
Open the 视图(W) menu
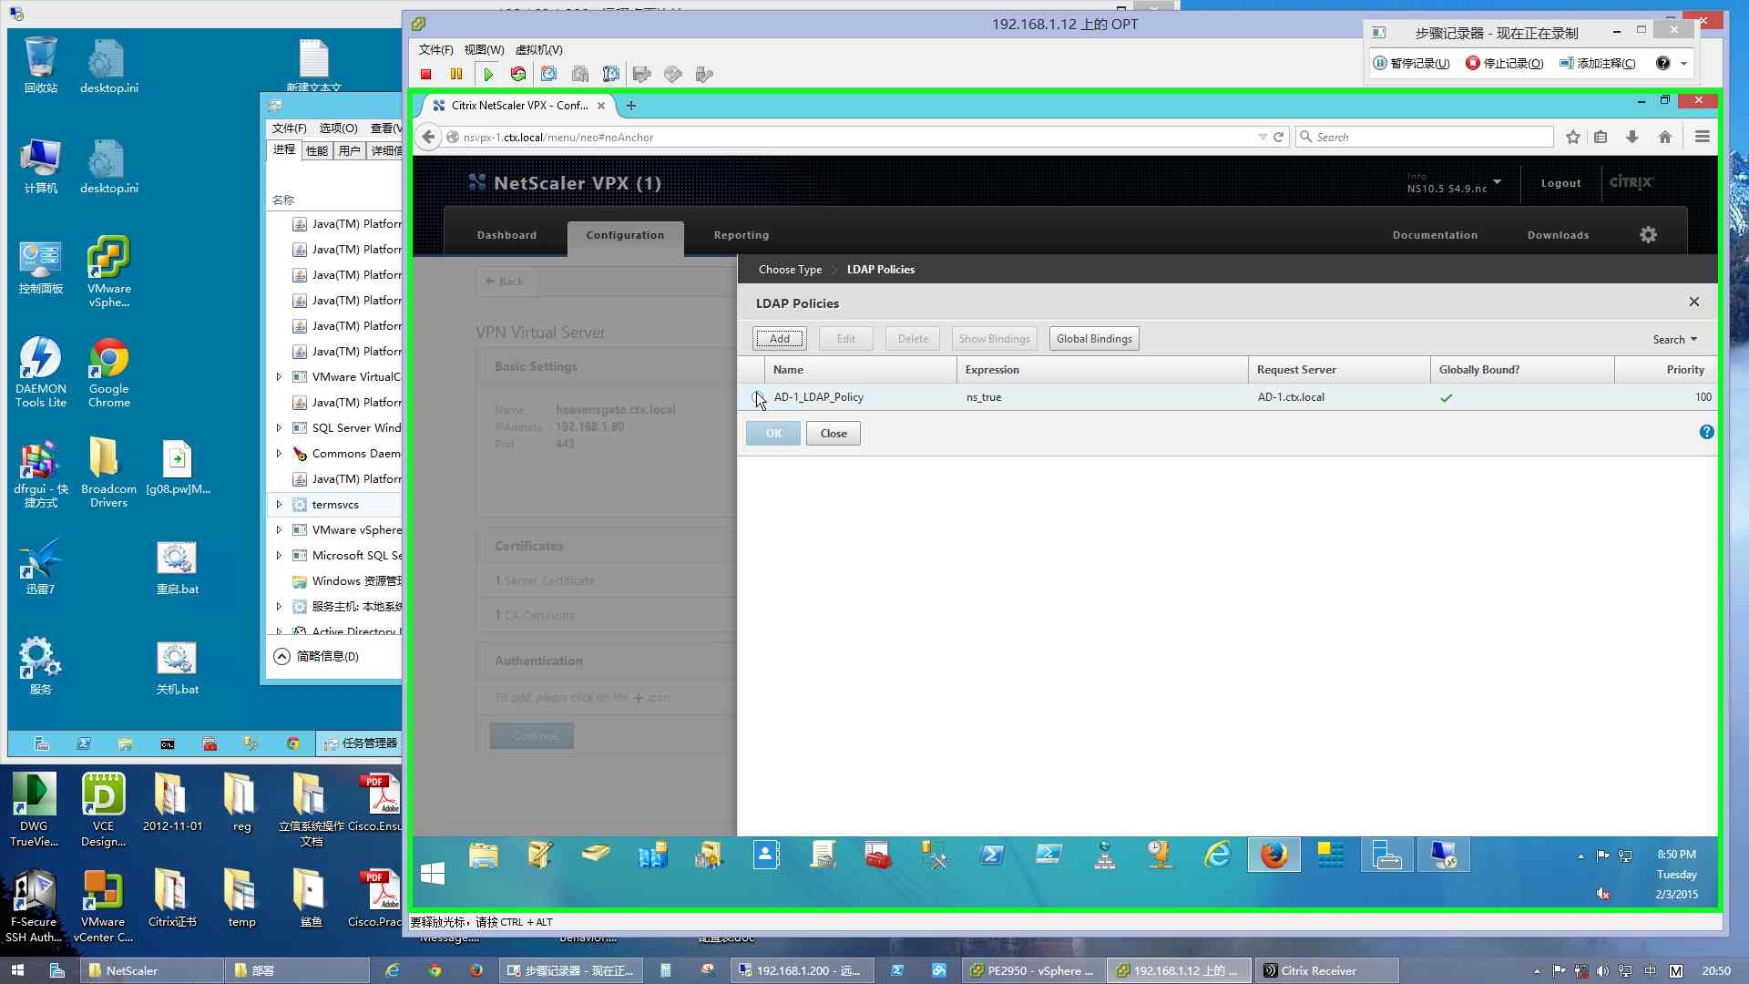point(484,50)
